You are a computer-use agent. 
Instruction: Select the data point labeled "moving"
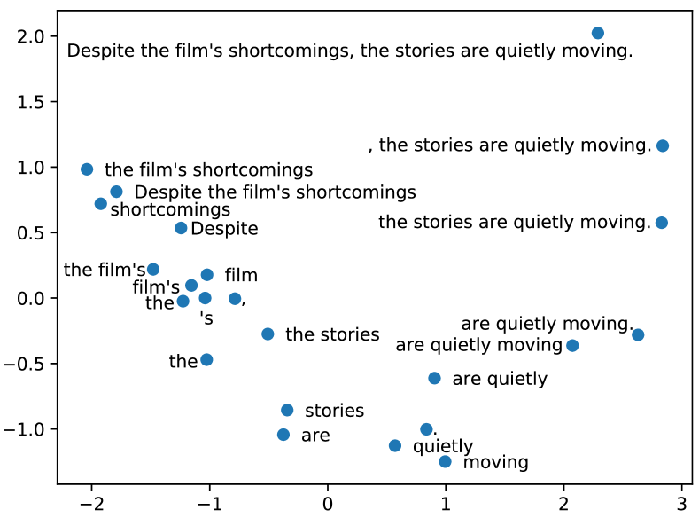445,461
